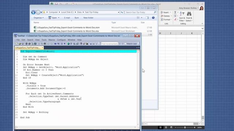The width and height of the screenshot is (234, 131).
Task: Click the Excel zoom out minus button
Action: click(175, 127)
